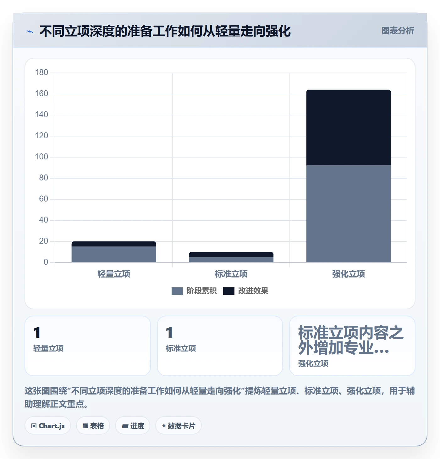
Task: Click the 数据卡片 chip's diamond icon
Action: point(164,426)
